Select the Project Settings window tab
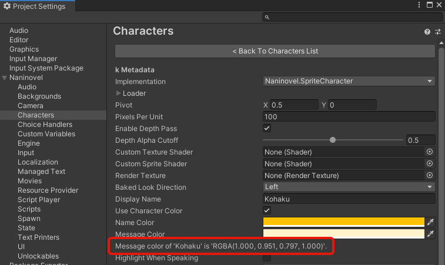Viewport: 445px width, 265px height. (x=36, y=6)
